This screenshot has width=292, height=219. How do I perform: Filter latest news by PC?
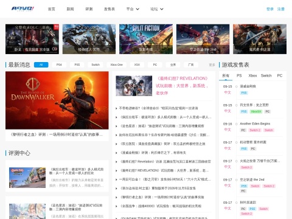pos(155,64)
